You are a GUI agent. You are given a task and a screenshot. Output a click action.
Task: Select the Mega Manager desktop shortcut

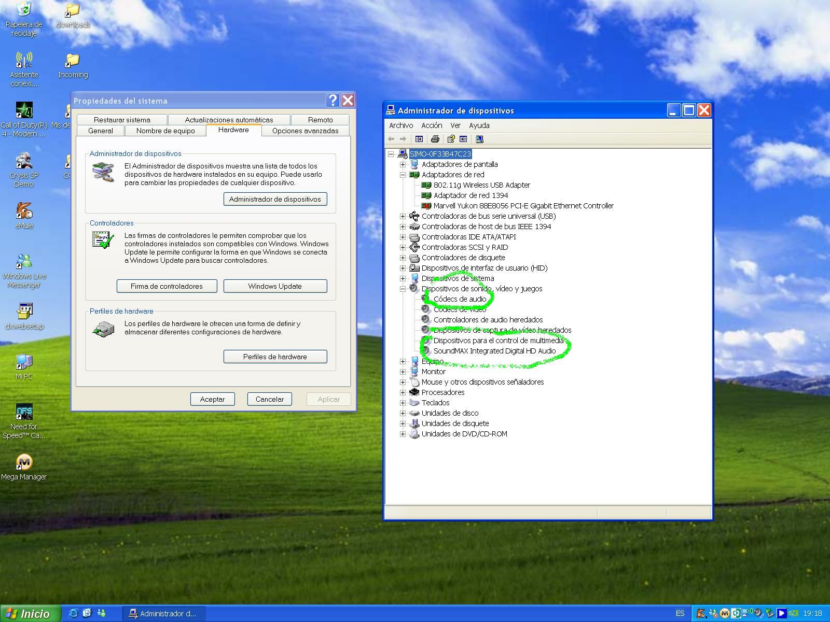(24, 468)
